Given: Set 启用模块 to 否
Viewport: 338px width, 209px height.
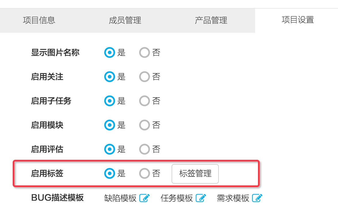Looking at the screenshot, I should tap(145, 125).
